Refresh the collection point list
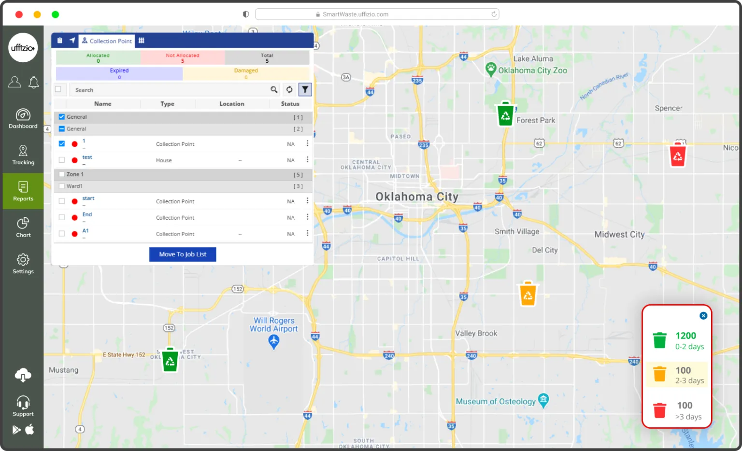The image size is (742, 451). coord(289,90)
